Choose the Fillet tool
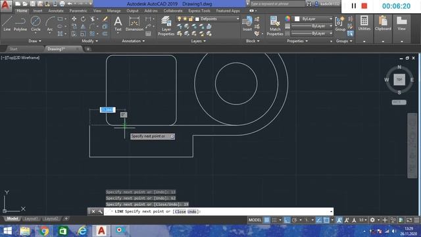The width and height of the screenshot is (421, 237). click(x=92, y=26)
